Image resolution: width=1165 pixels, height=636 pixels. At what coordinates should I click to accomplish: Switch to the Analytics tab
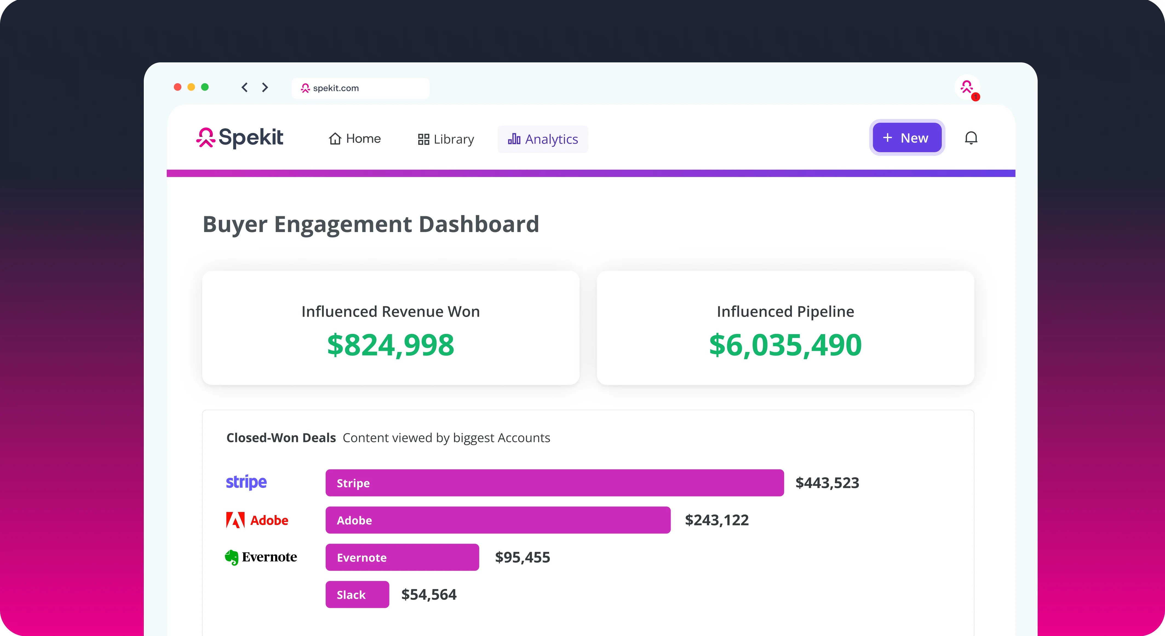(543, 139)
